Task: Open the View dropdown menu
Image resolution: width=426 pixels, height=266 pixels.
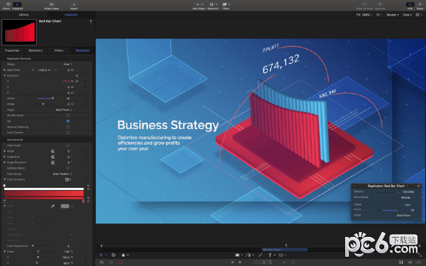Action: coord(408,15)
